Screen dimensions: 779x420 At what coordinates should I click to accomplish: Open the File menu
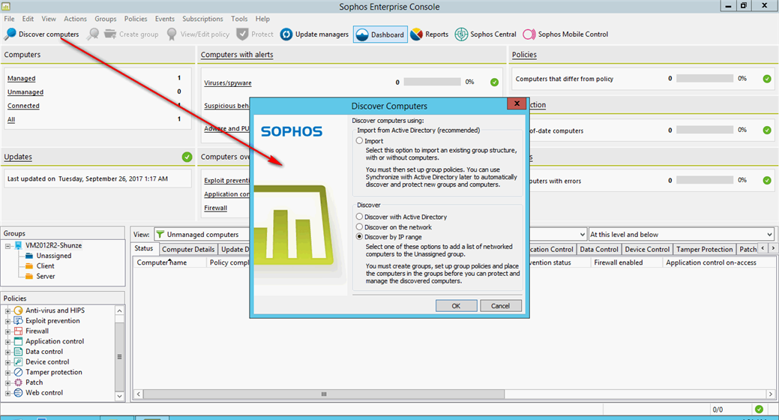10,19
